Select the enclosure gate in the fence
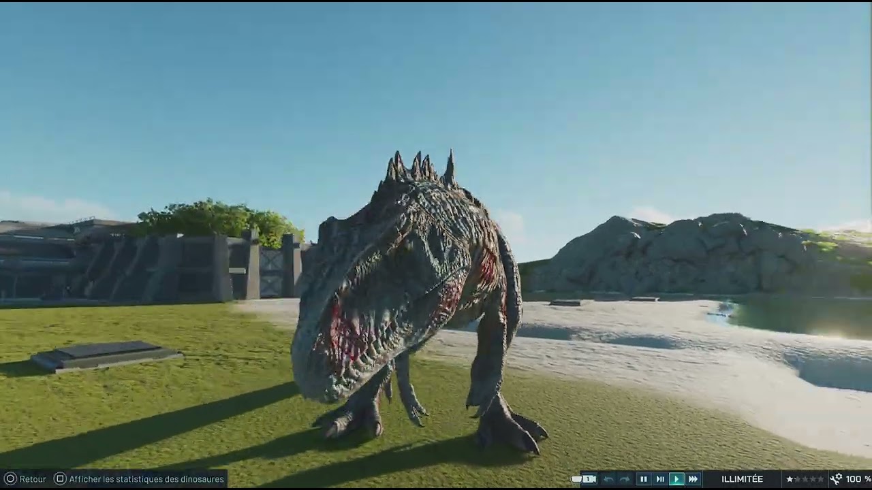This screenshot has width=872, height=490. [270, 272]
